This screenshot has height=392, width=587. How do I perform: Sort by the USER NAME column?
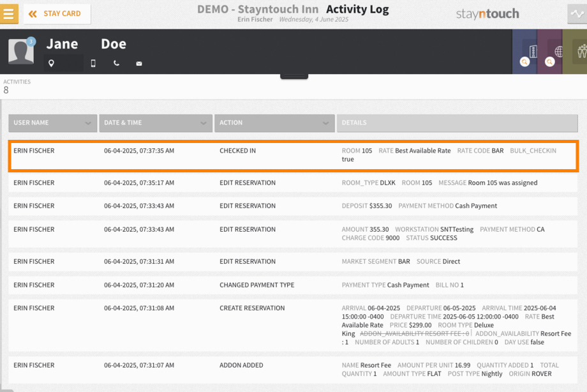pyautogui.click(x=53, y=123)
